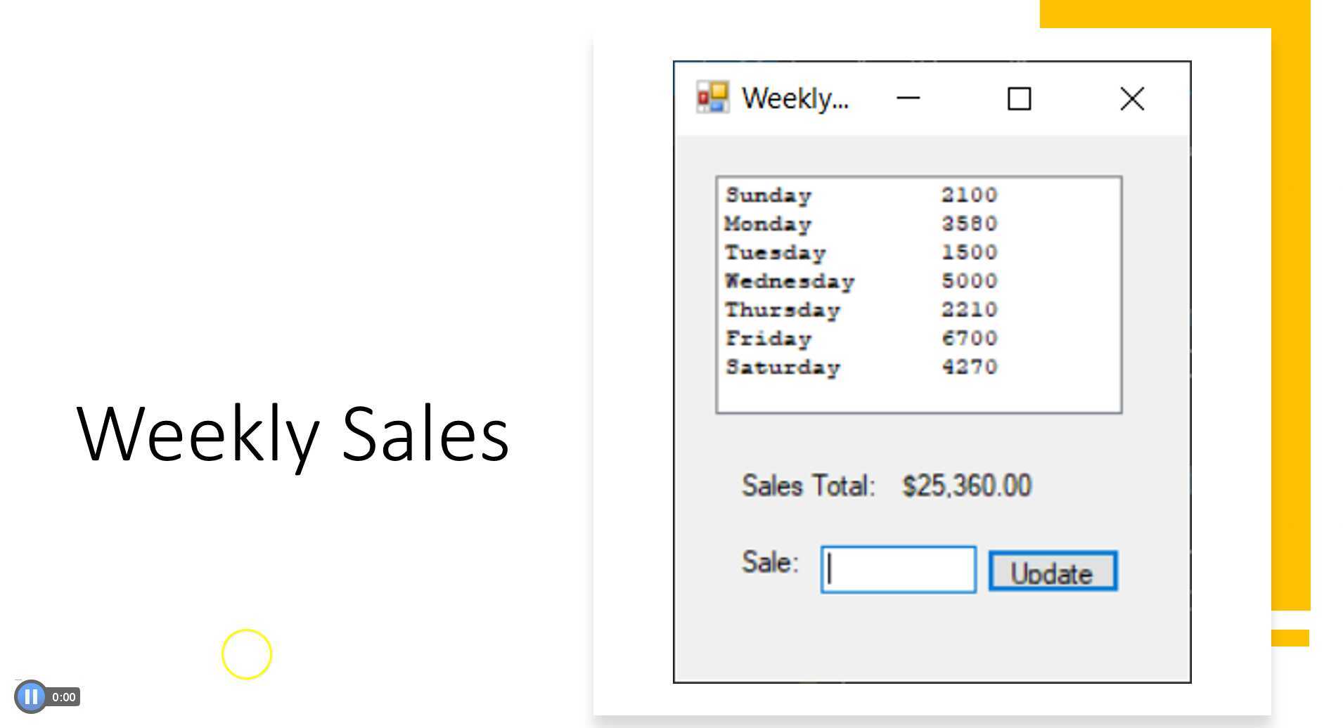The width and height of the screenshot is (1343, 728).
Task: Click the 0:00 elapsed time indicator
Action: pyautogui.click(x=64, y=696)
